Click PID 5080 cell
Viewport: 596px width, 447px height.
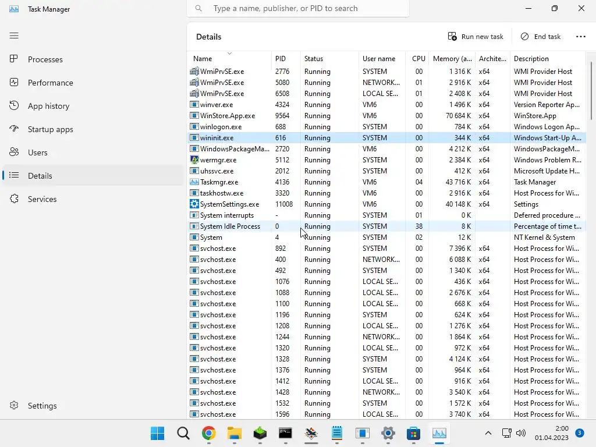(x=282, y=83)
